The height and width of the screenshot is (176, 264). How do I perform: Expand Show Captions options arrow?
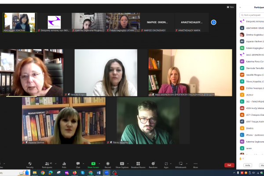(128, 164)
